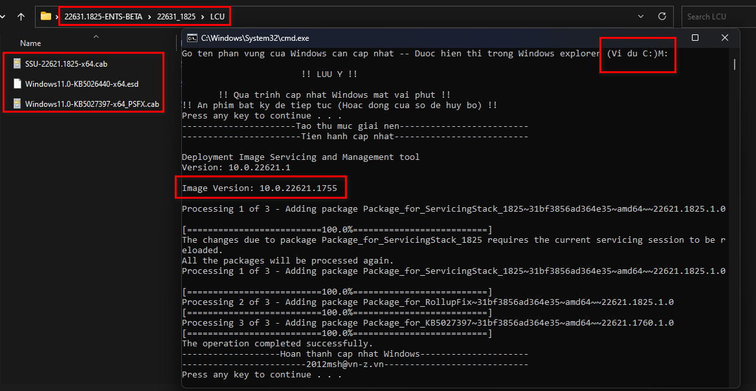The height and width of the screenshot is (391, 756).
Task: Navigate to the 22631_1825 breadcrumb
Action: [176, 17]
